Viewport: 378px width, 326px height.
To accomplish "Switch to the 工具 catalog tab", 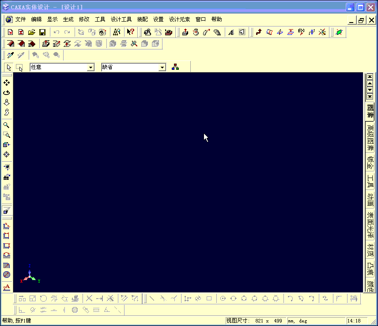I will point(370,181).
